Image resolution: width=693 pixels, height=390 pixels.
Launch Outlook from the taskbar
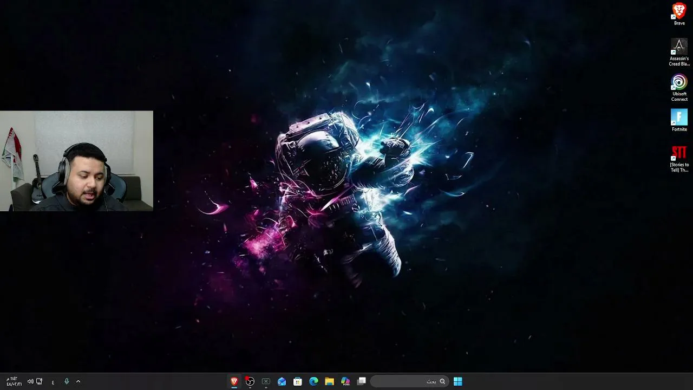coord(282,381)
